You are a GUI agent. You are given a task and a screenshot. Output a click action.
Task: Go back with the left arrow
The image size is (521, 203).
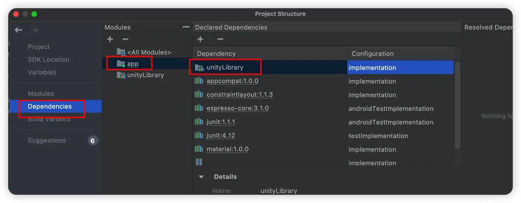coord(18,30)
